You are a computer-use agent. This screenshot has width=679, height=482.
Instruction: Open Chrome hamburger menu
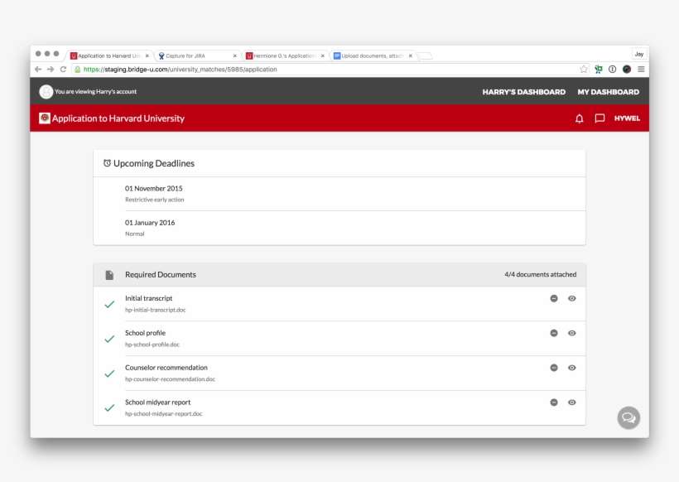(640, 70)
